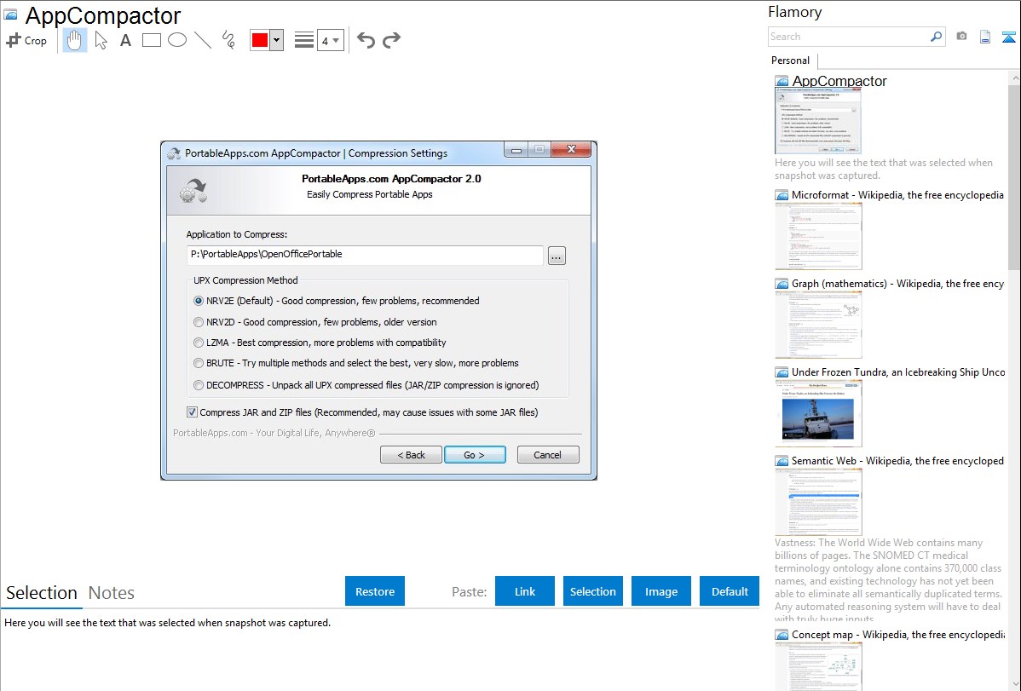
Task: Click the AppCompactor title in snapshot list
Action: coord(839,82)
